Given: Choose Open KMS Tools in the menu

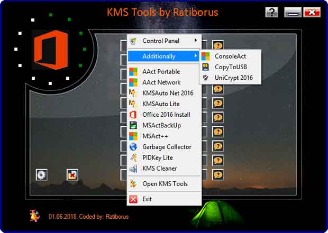Looking at the screenshot, I should click(x=165, y=184).
